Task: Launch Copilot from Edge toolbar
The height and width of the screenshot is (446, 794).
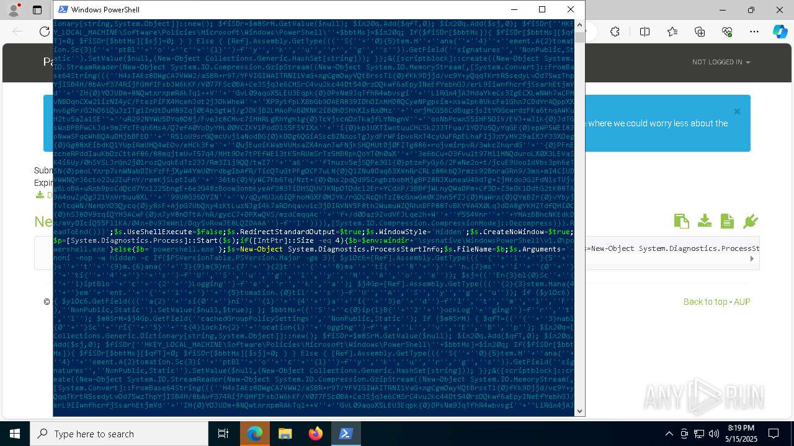Action: point(780,32)
